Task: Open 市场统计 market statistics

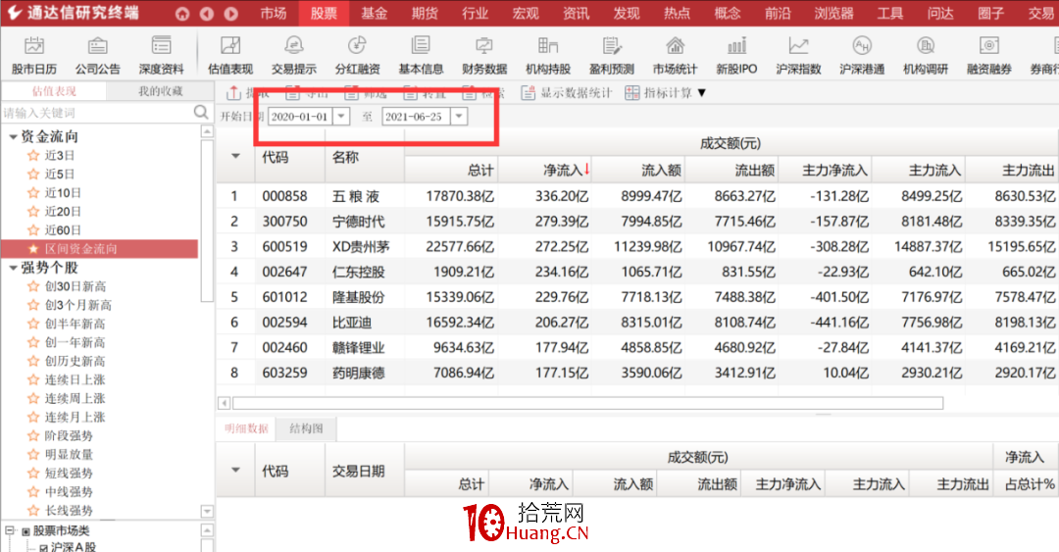Action: coord(675,56)
